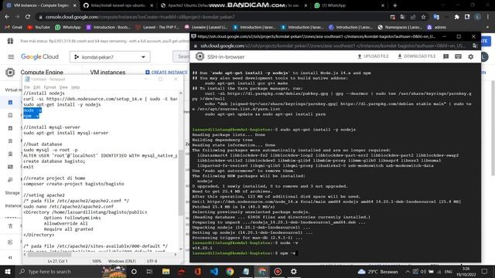Click UPLOAD FILE in SSH window
Image resolution: width=495 pixels, height=278 pixels.
[373, 56]
